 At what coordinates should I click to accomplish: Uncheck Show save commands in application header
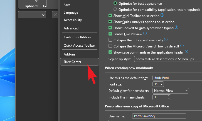pos(110,52)
